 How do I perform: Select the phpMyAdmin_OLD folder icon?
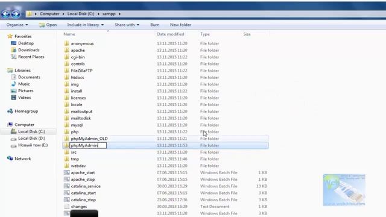pos(66,139)
